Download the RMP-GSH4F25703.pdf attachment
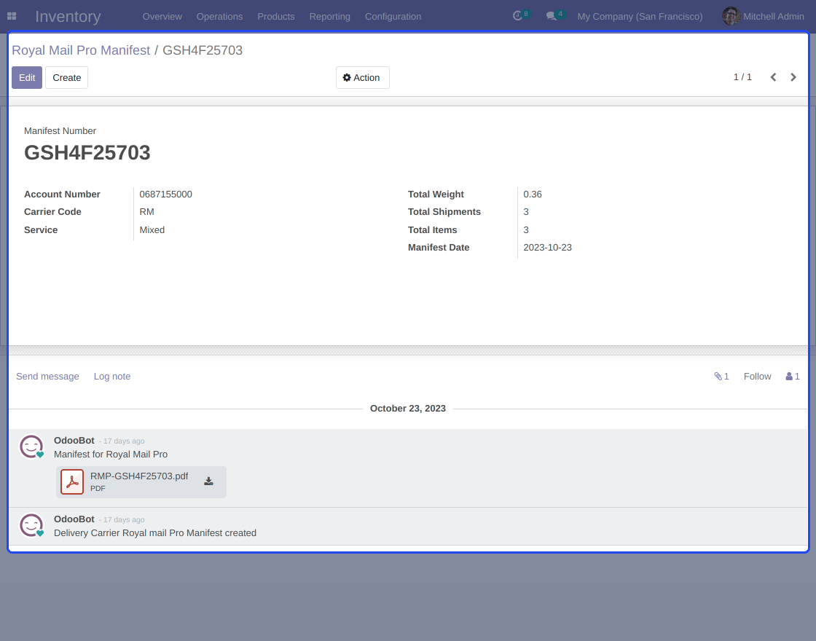 208,481
